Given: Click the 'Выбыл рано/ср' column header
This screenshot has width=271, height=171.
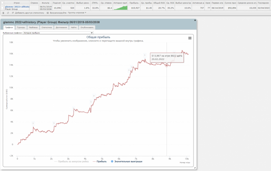Looking at the screenshot, I should [183, 3].
